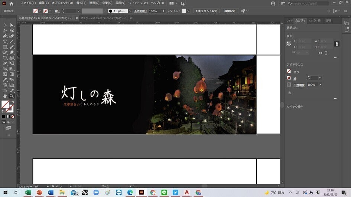Select the Type tool in the toolbar
The image size is (351, 197).
(x=5, y=42)
